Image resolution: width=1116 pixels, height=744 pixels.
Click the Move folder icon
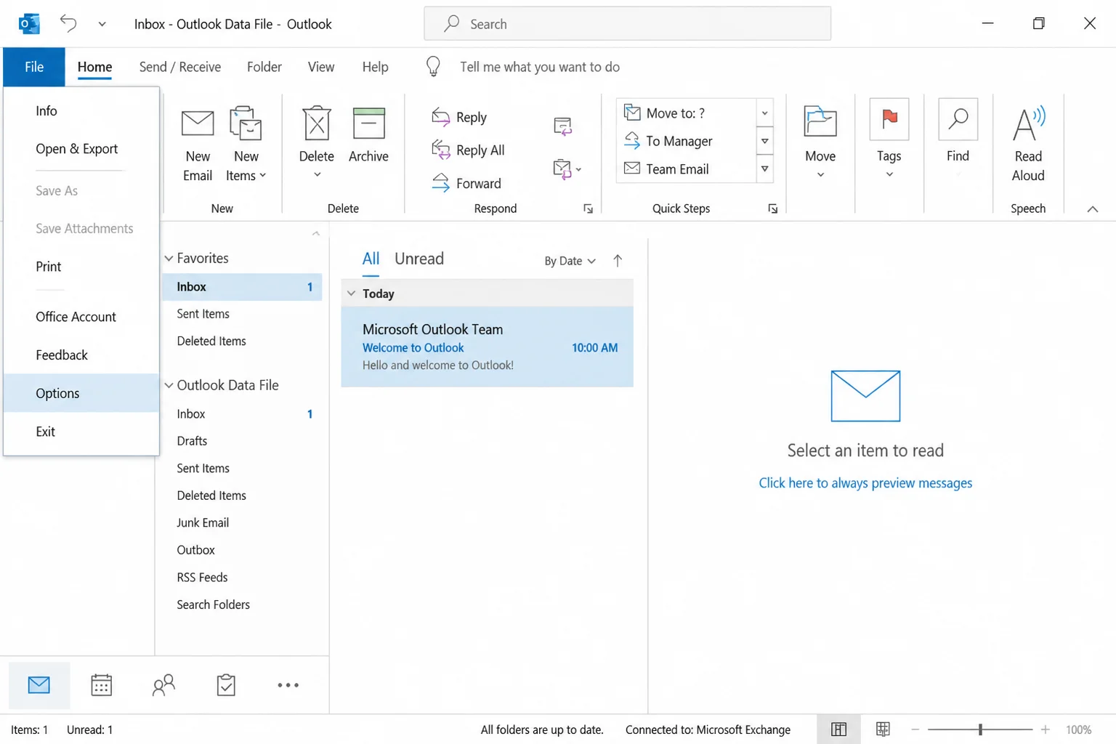click(820, 121)
